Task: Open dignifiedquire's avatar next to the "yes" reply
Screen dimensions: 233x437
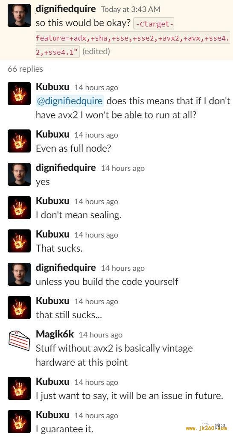Action: point(19,174)
